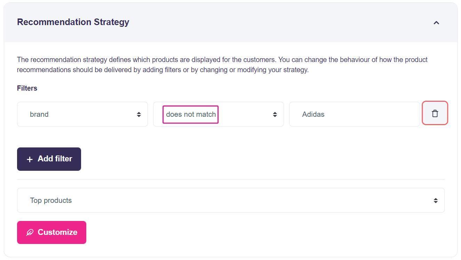Click the 'Top products' text label
The image size is (461, 260).
51,200
